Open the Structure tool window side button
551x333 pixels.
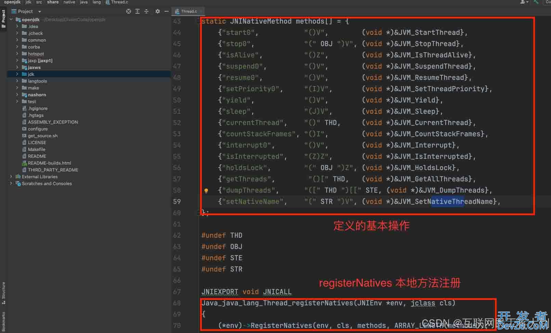coord(3,293)
